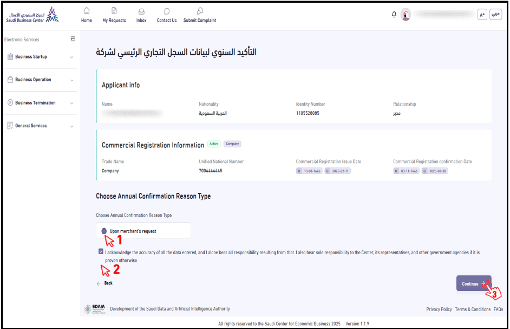The height and width of the screenshot is (329, 510).
Task: Click the Home icon in top navigation
Action: point(87,11)
